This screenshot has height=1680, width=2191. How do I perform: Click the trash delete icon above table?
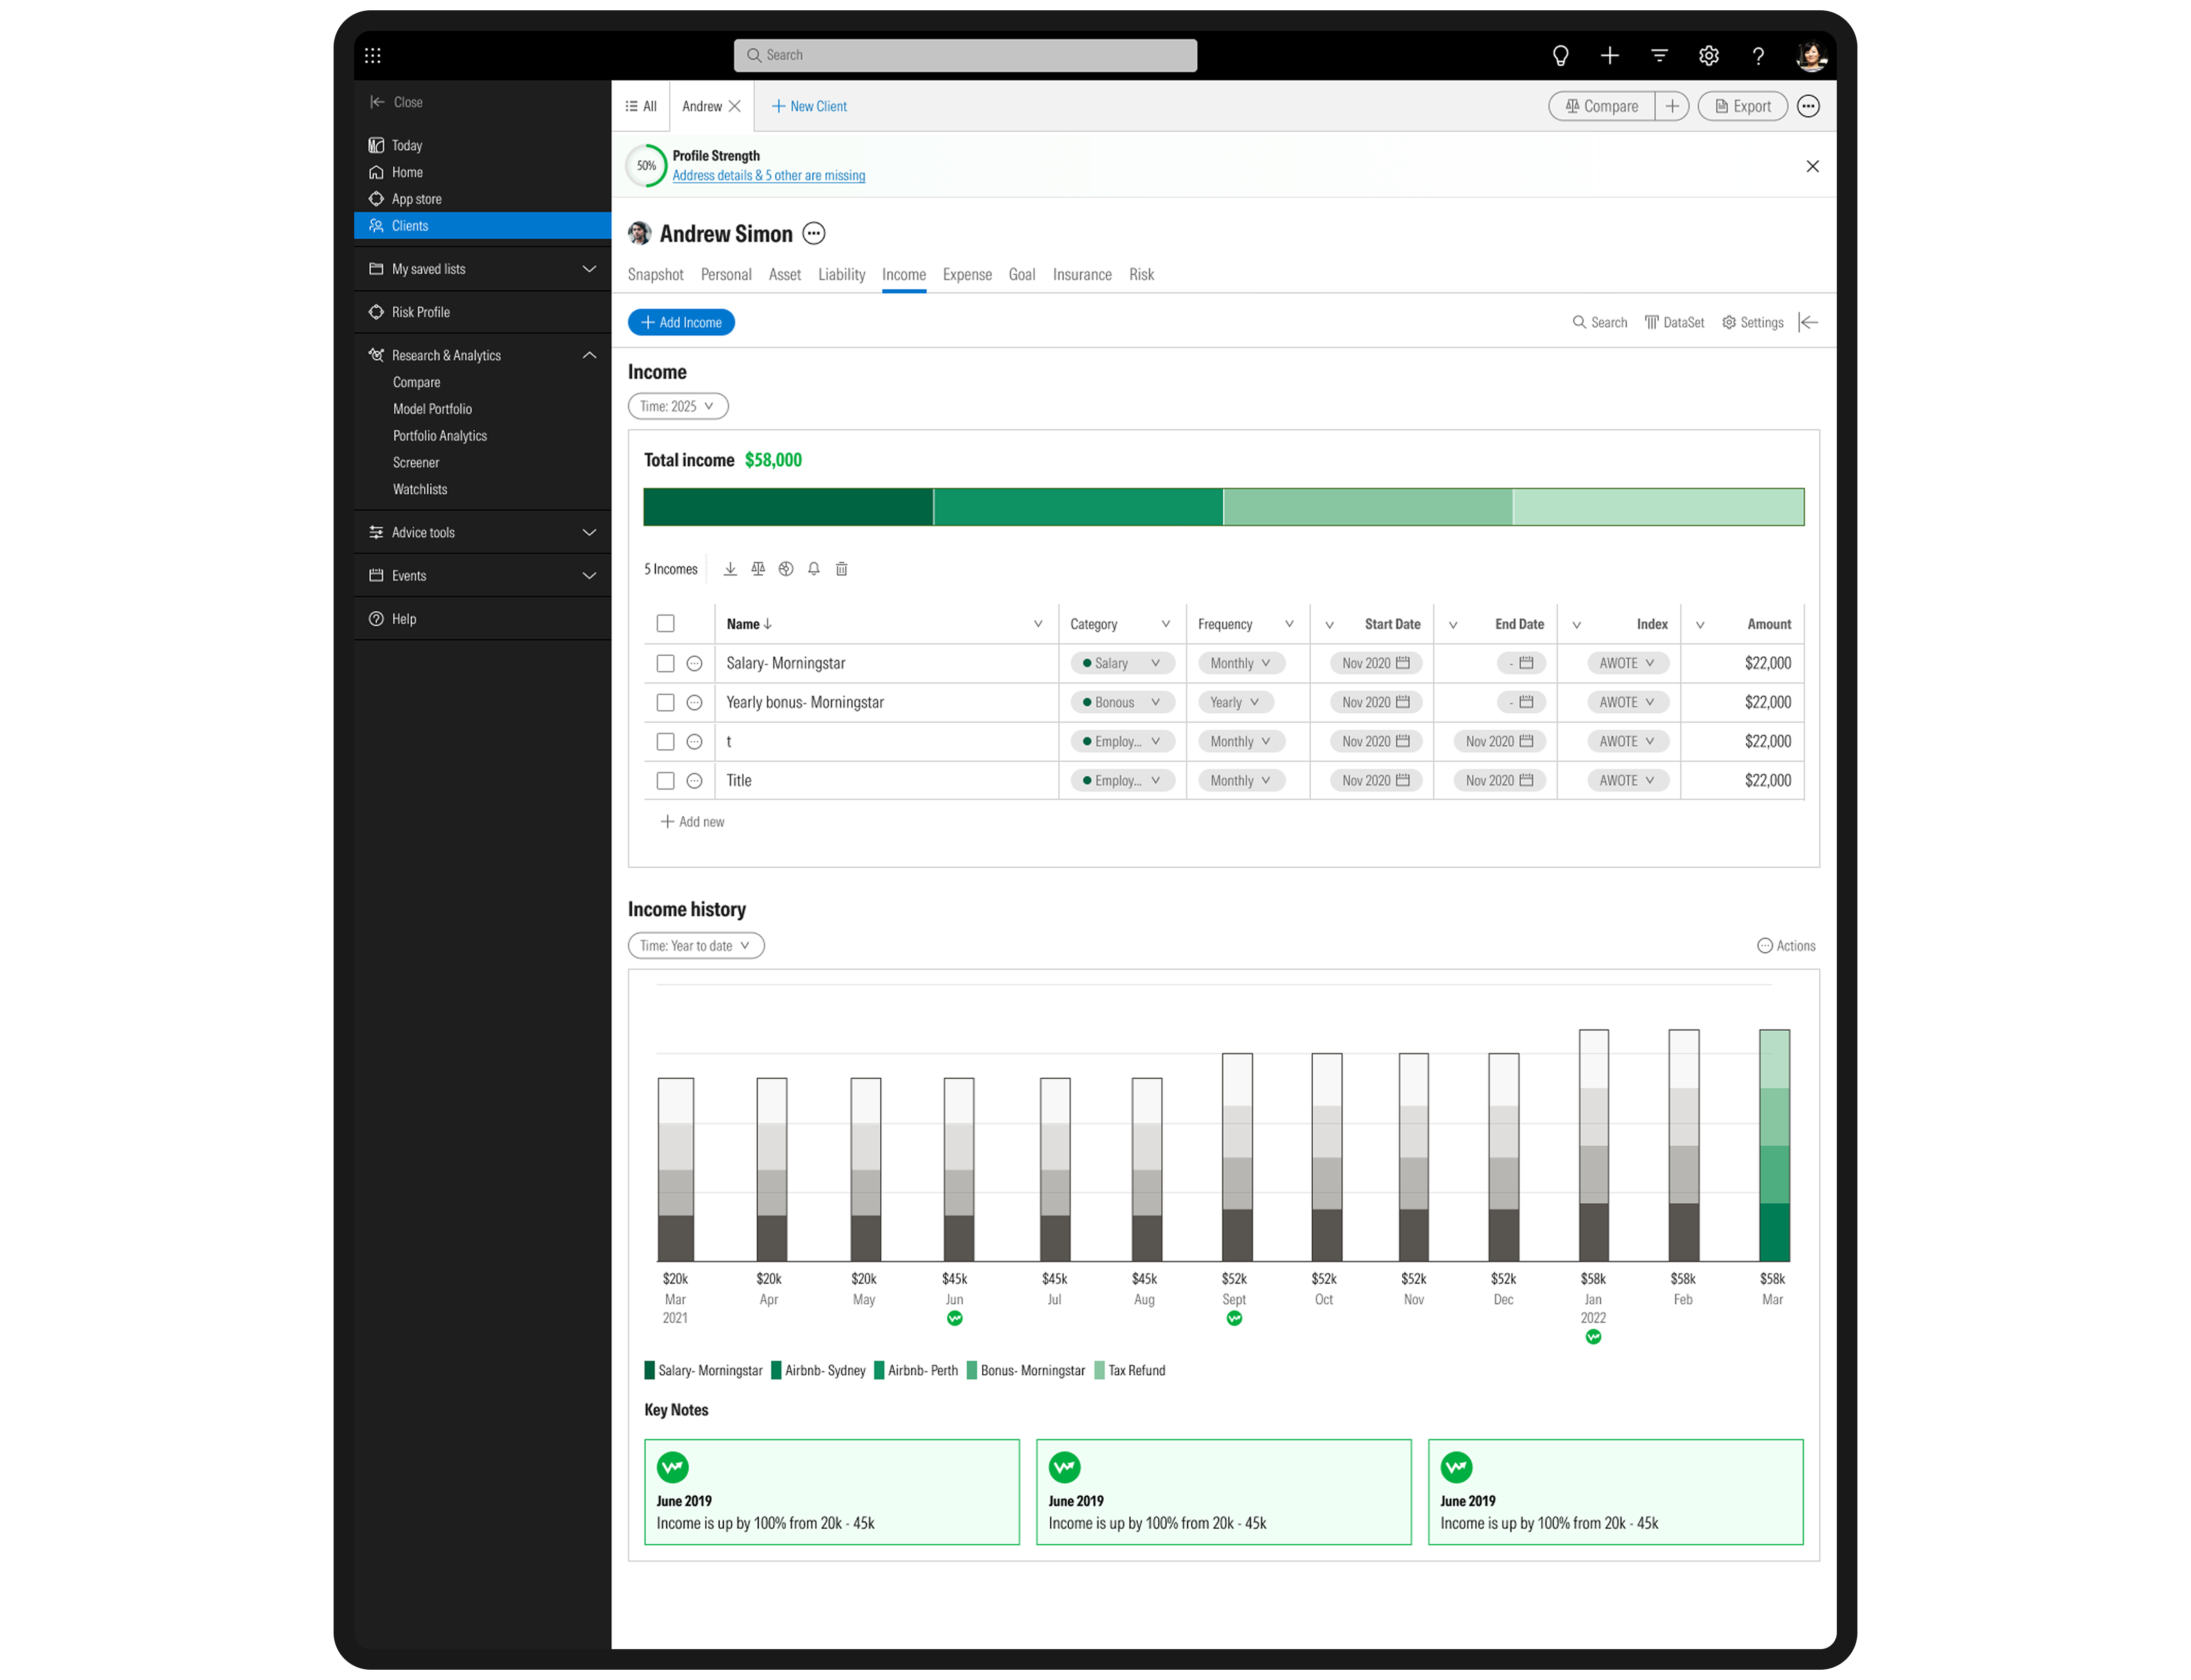pos(842,569)
